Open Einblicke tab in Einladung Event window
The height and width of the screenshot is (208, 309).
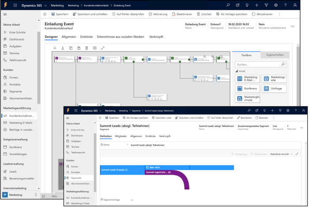click(87, 36)
